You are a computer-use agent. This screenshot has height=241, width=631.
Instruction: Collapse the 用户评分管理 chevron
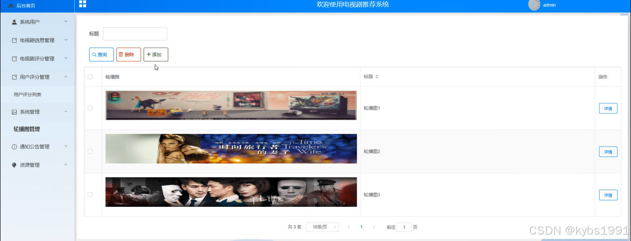[66, 77]
